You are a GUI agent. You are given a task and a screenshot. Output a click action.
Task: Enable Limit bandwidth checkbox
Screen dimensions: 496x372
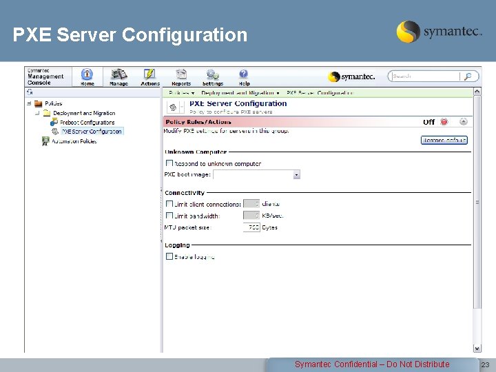pos(169,216)
